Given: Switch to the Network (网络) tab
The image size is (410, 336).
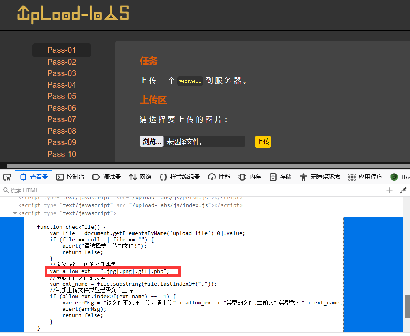Looking at the screenshot, I should [140, 177].
